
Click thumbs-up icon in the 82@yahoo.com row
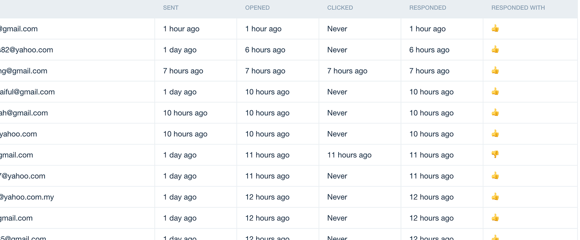coord(495,50)
